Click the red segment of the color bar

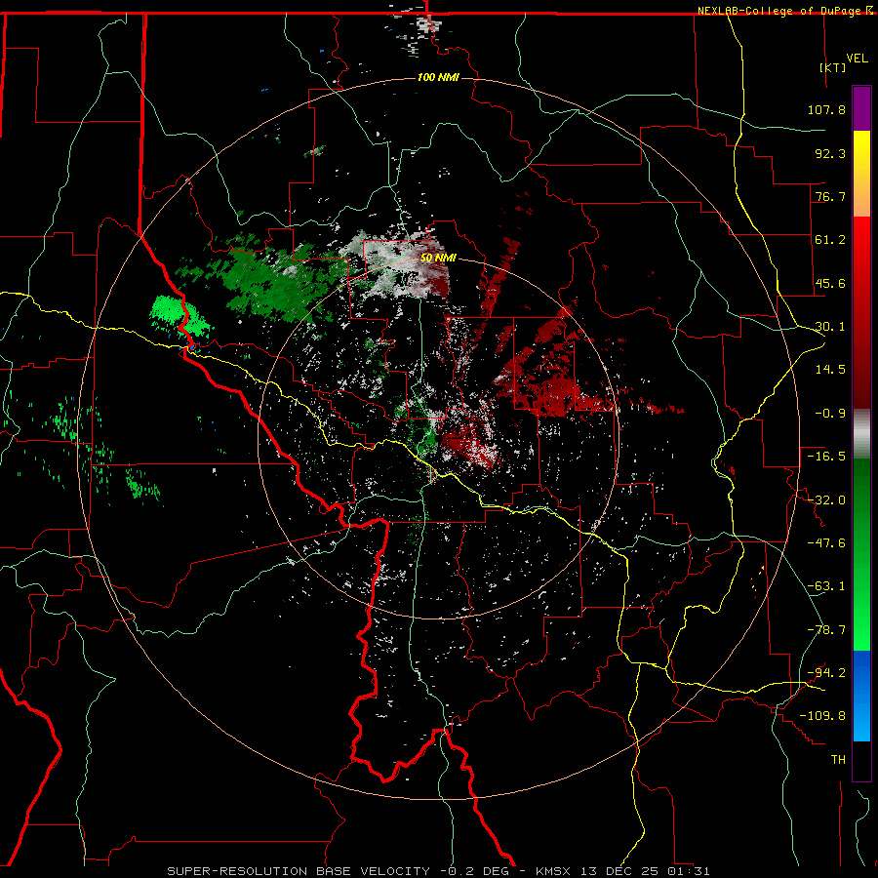pyautogui.click(x=861, y=312)
